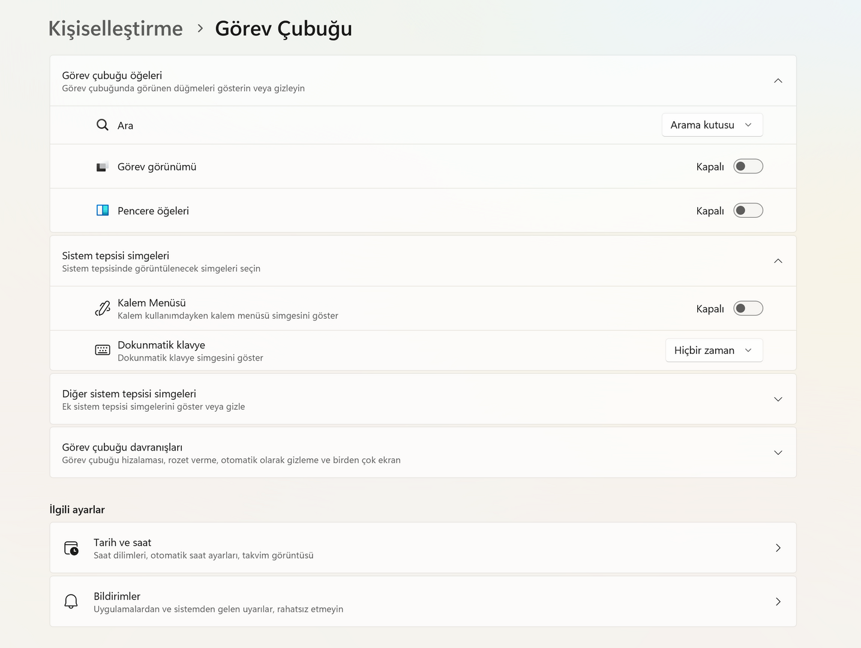Expand Görev çubuğu davranışları section

(x=778, y=453)
